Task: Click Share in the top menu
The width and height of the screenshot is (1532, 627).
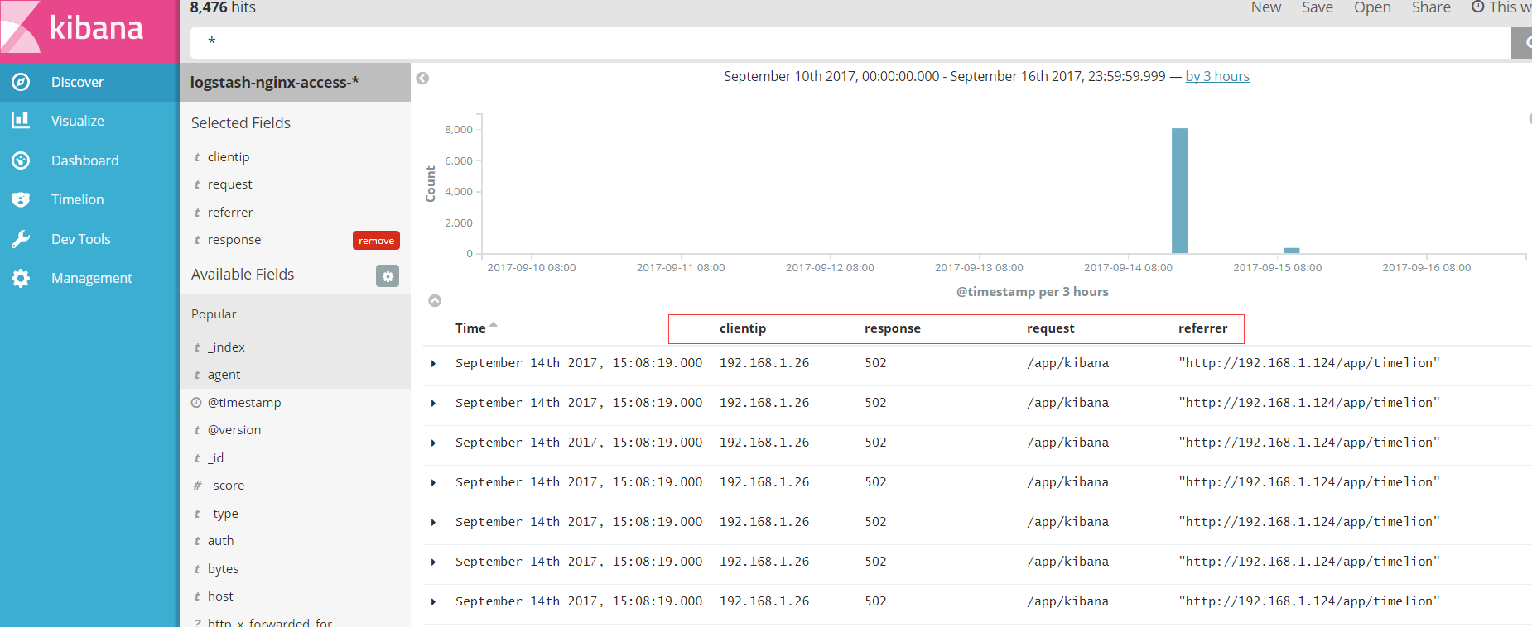Action: point(1431,7)
